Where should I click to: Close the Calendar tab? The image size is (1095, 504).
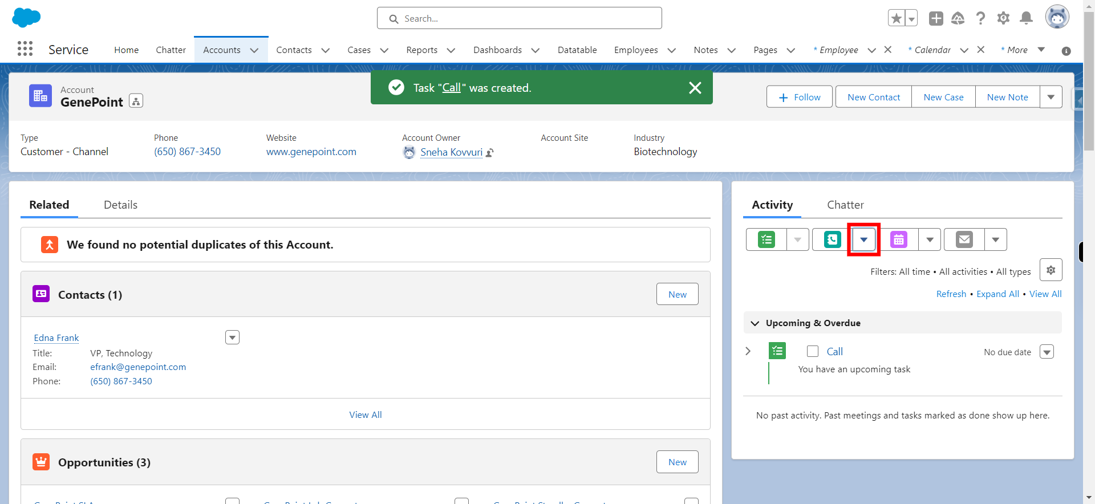point(981,50)
